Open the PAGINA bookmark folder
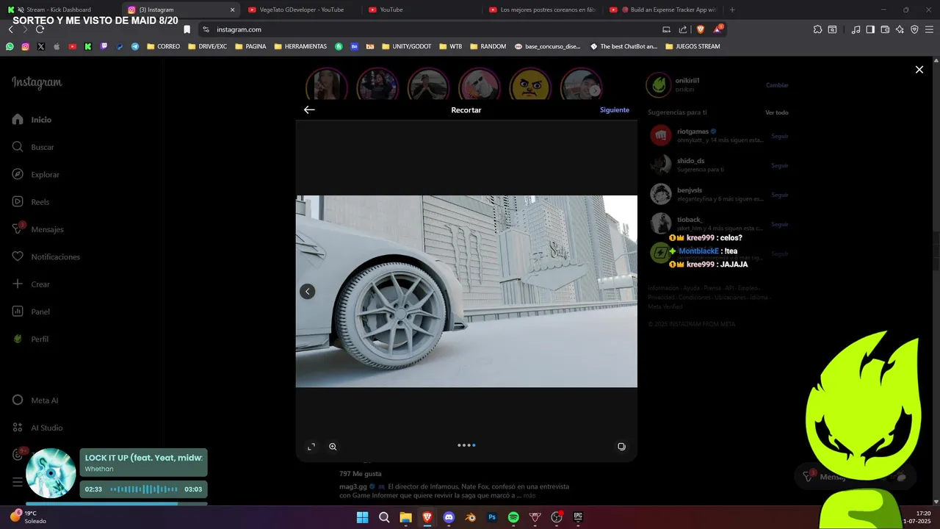Image resolution: width=940 pixels, height=529 pixels. 250,46
